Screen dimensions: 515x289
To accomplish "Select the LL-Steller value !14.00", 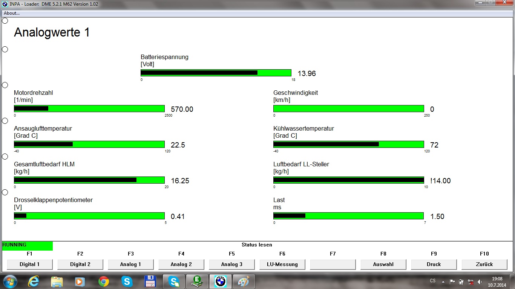I will [440, 181].
